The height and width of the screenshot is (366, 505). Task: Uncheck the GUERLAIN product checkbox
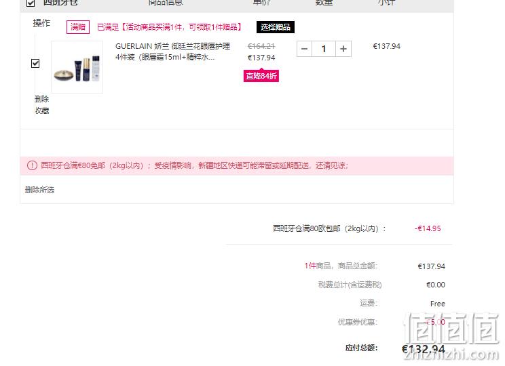pyautogui.click(x=35, y=63)
